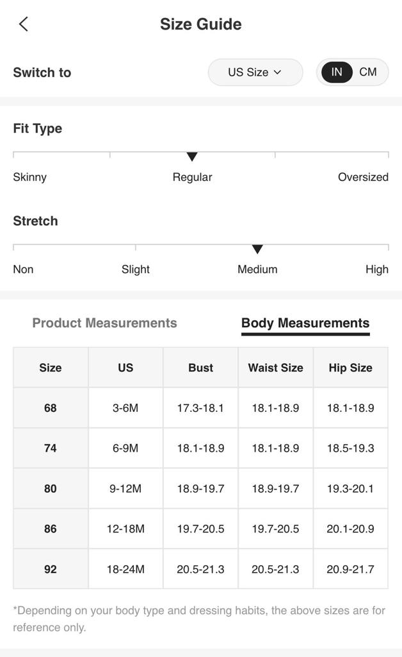Select size 80 row
Screen dimensions: 402x657
[x=51, y=489]
